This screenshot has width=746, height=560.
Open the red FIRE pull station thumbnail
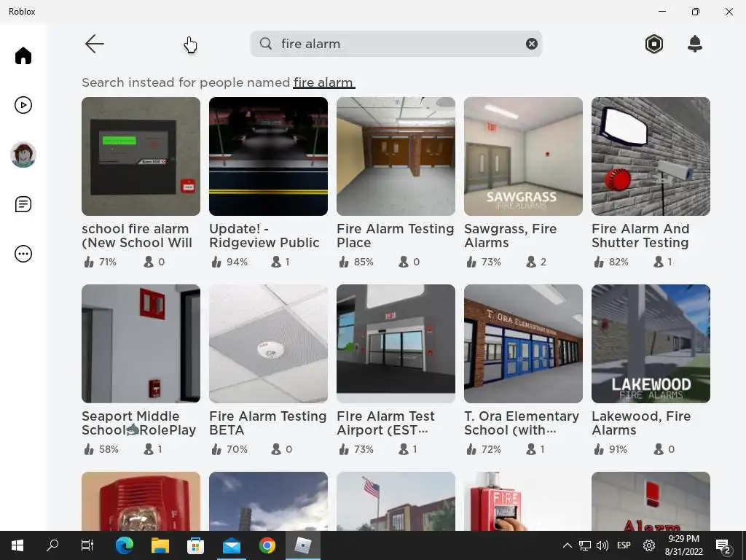pos(523,501)
